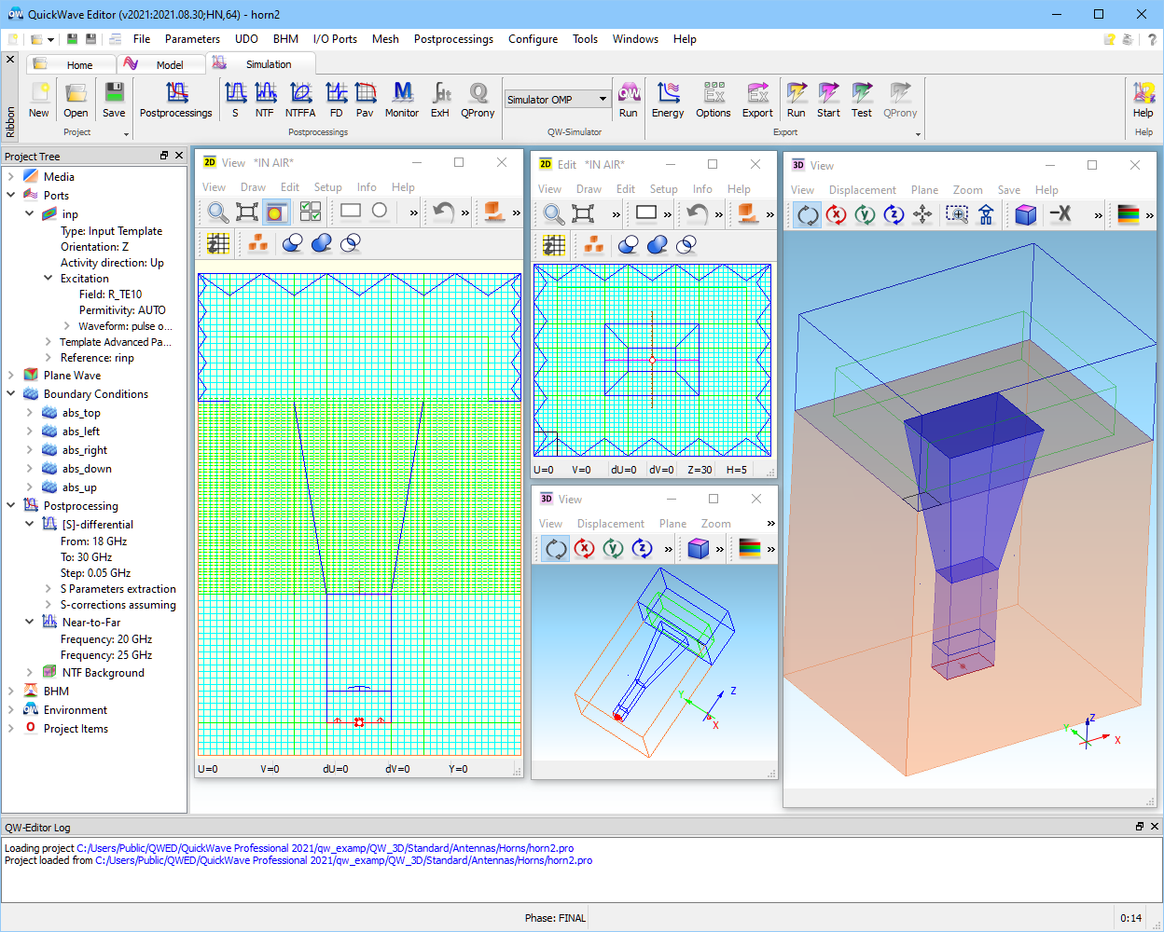Click the color-bands icon in large 3D View
Screen dimensions: 1164x932
(1129, 215)
